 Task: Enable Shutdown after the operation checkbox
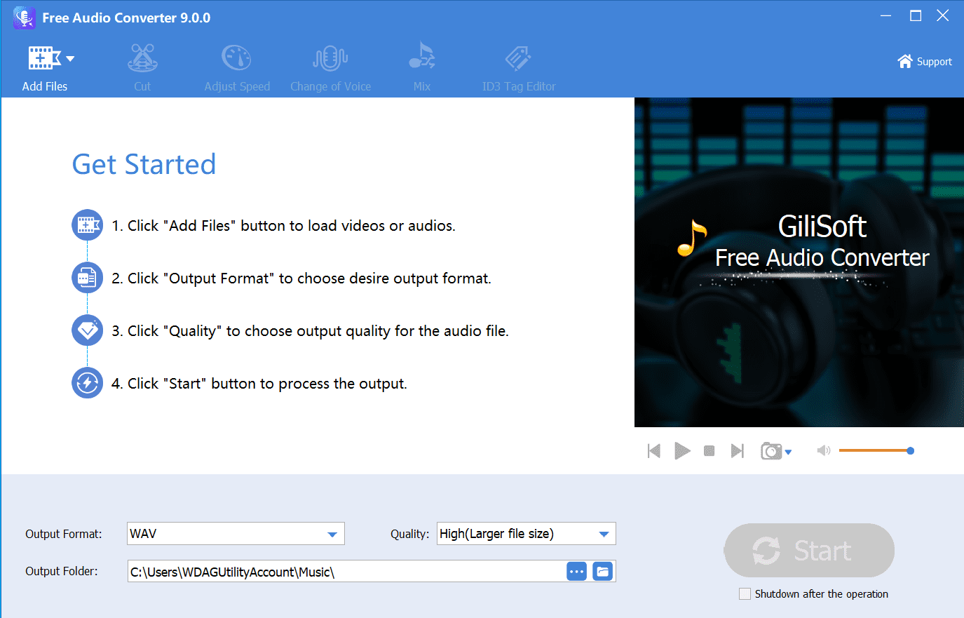(x=745, y=594)
